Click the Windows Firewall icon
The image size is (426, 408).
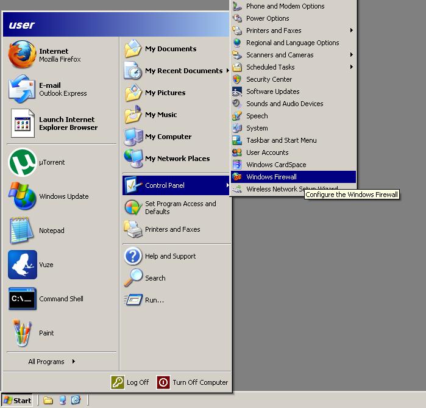pyautogui.click(x=237, y=177)
